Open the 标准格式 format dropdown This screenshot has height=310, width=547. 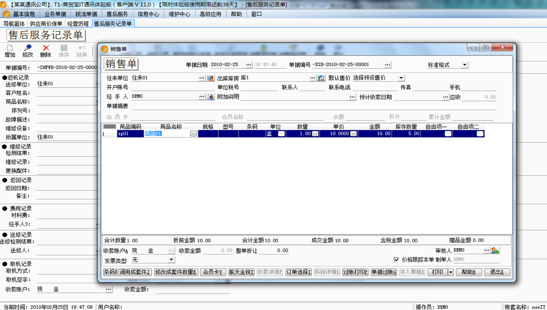(x=465, y=65)
